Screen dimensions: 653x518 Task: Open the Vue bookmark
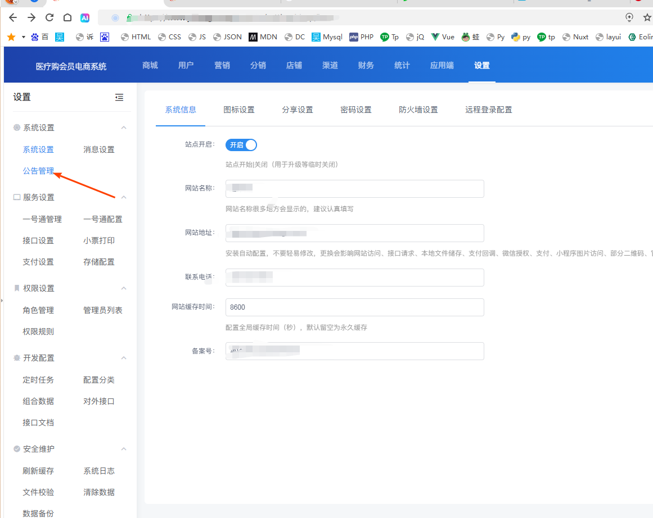pos(443,37)
